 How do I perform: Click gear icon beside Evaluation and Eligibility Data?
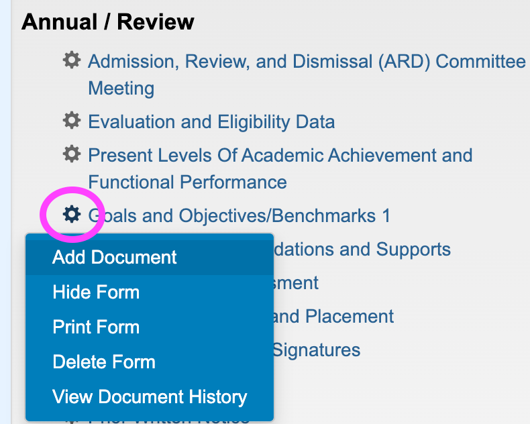point(72,121)
